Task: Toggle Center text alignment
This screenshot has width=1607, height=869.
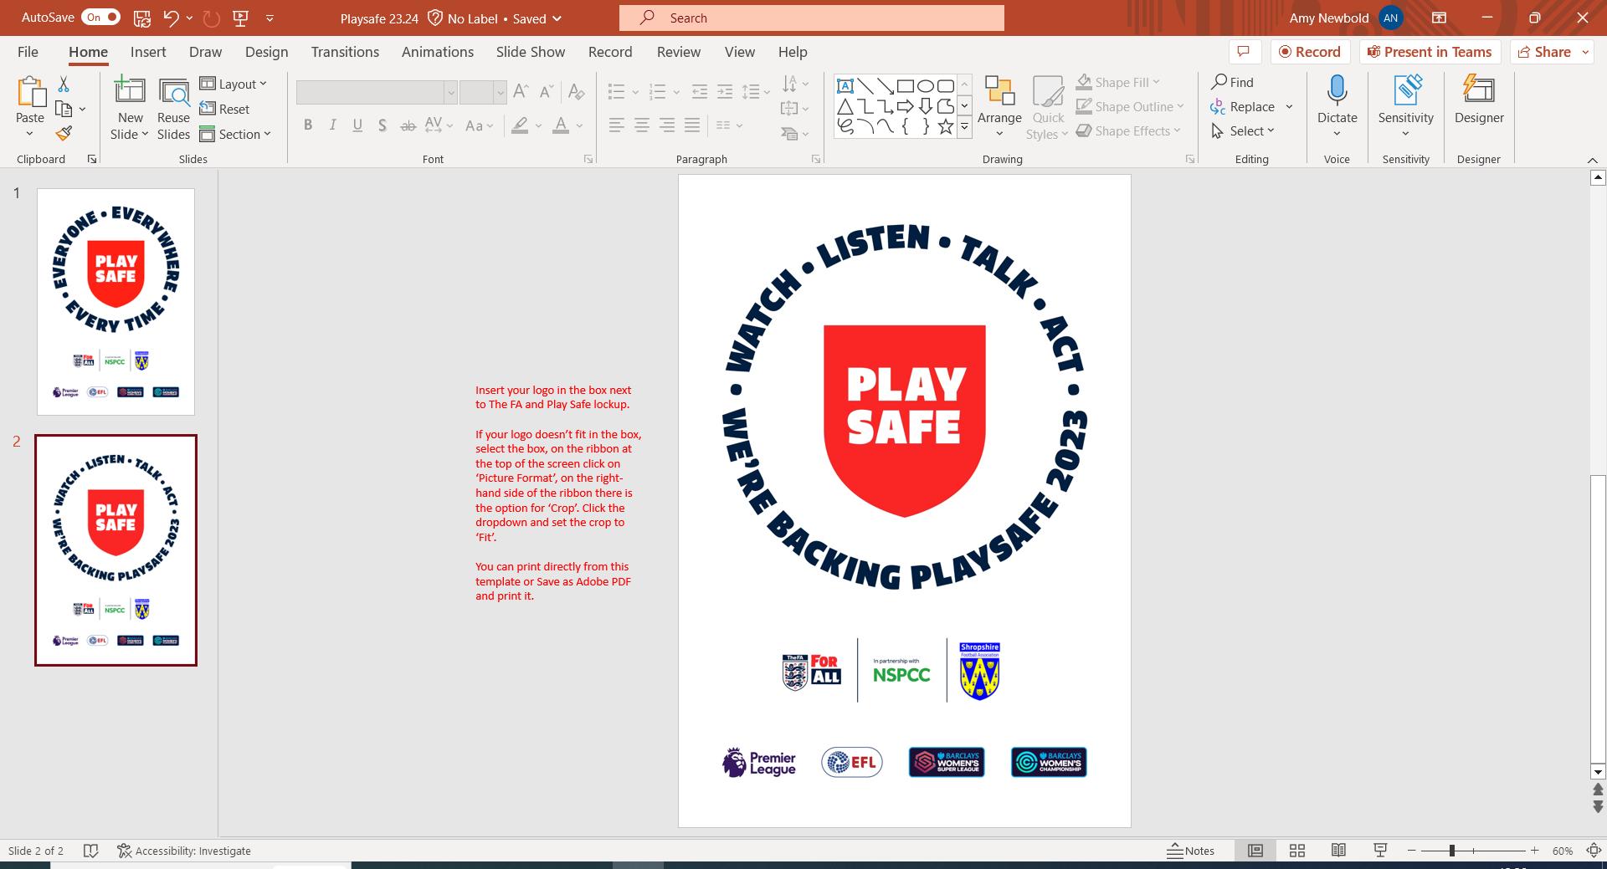Action: (642, 125)
